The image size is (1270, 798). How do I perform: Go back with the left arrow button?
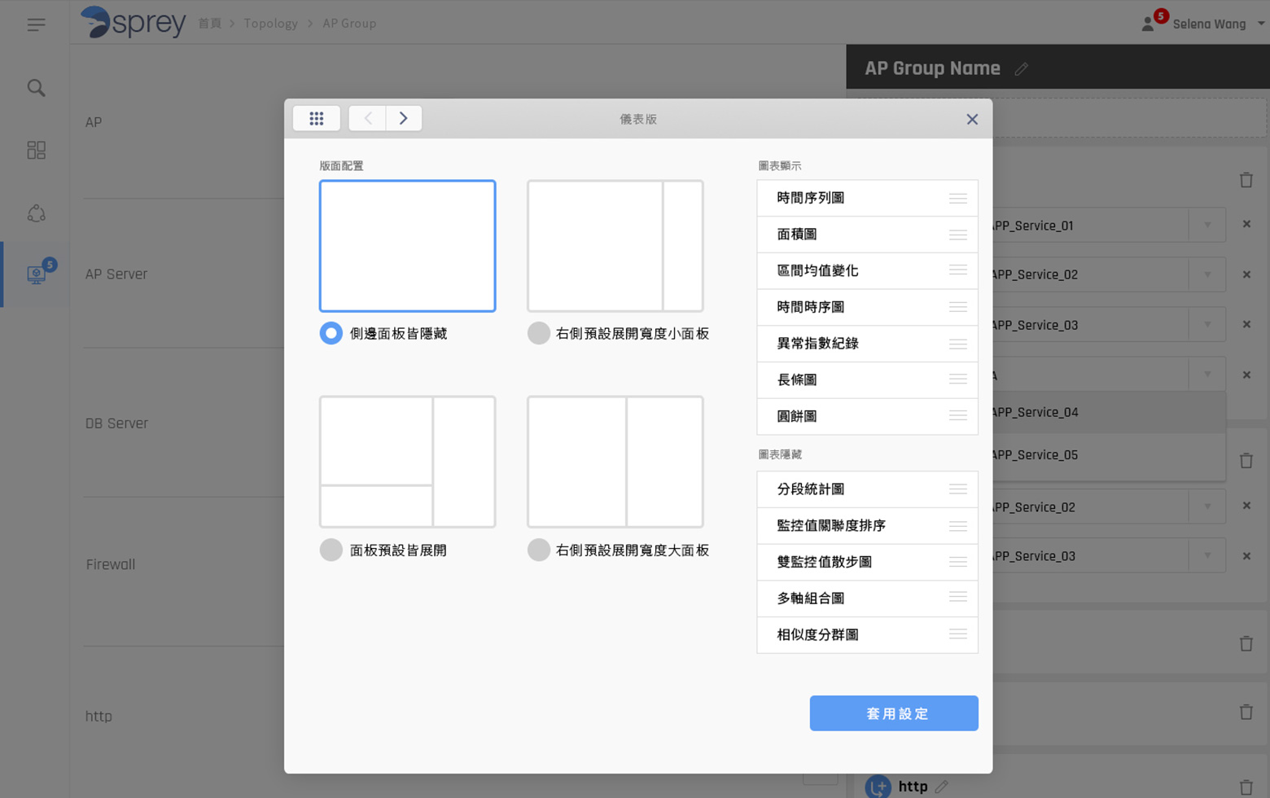coord(368,119)
